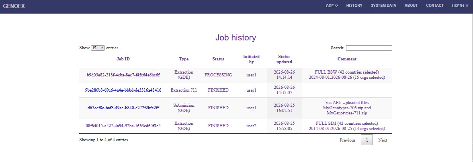Sort by Initiated by column header
The width and height of the screenshot is (473, 162).
tap(251, 59)
